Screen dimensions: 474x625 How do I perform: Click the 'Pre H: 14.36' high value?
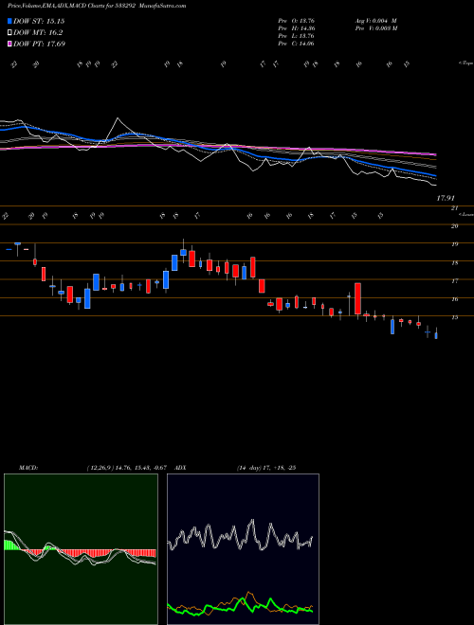tap(296, 28)
